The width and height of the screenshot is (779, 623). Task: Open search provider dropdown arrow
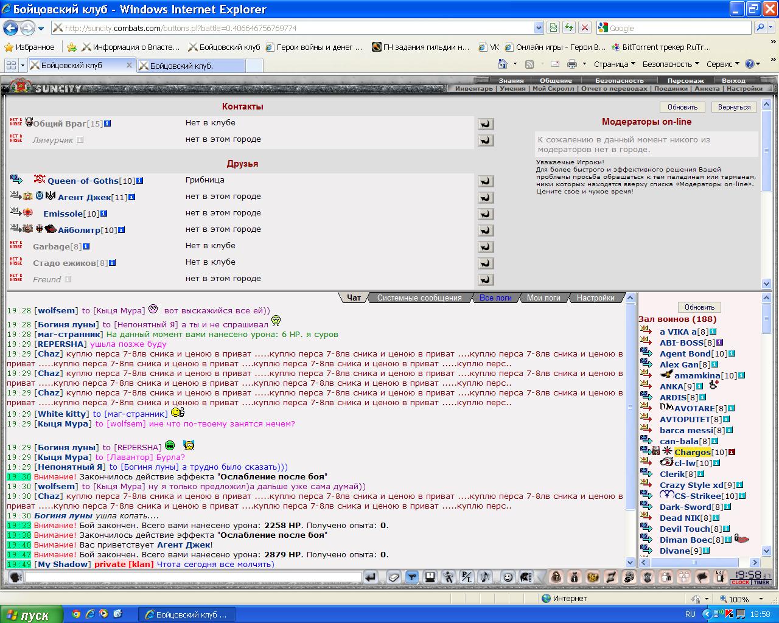[x=770, y=28]
